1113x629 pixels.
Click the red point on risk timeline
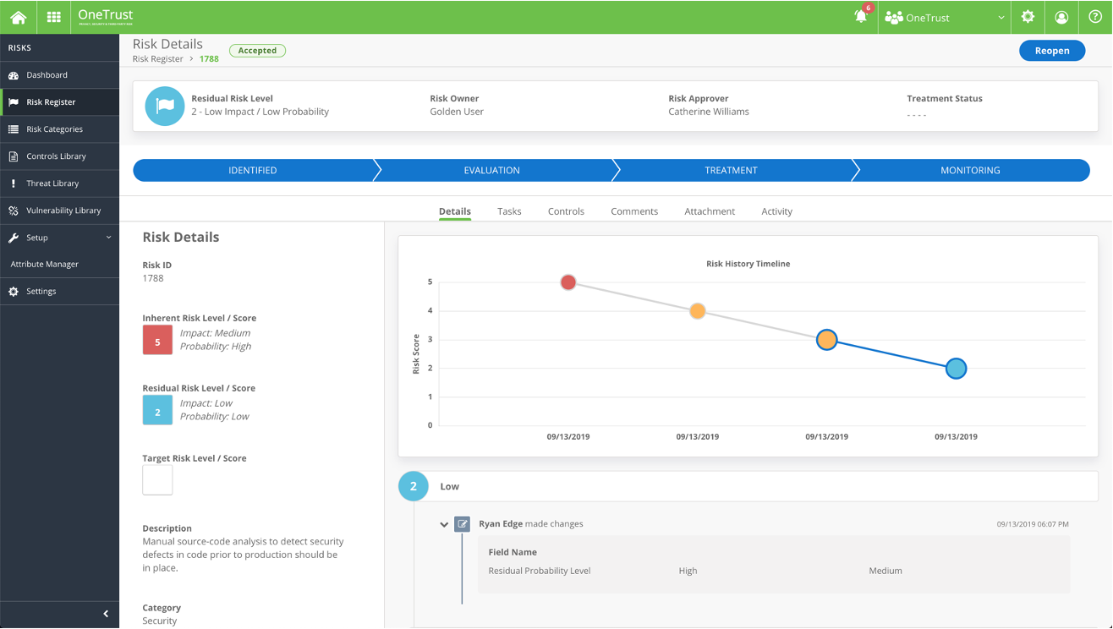point(568,282)
